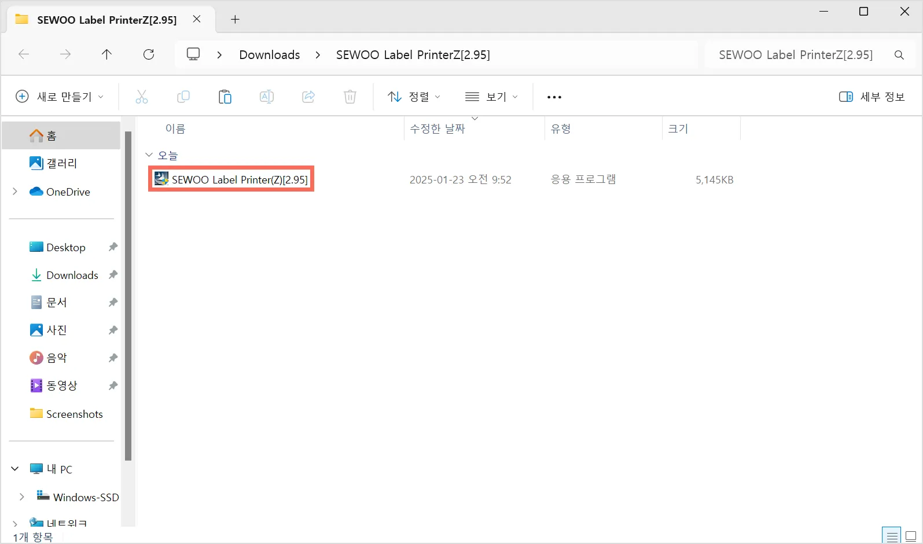
Task: Click the pin icon beside 사진
Action: click(113, 330)
